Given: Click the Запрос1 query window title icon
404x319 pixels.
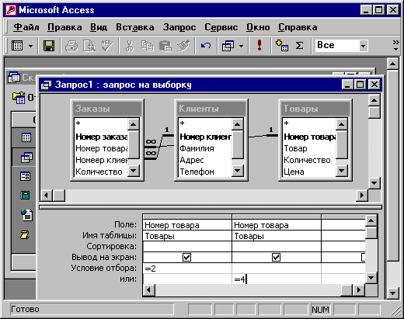Looking at the screenshot, I should (x=46, y=85).
